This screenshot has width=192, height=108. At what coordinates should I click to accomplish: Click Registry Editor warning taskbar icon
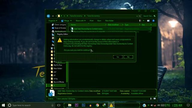[x=111, y=105]
